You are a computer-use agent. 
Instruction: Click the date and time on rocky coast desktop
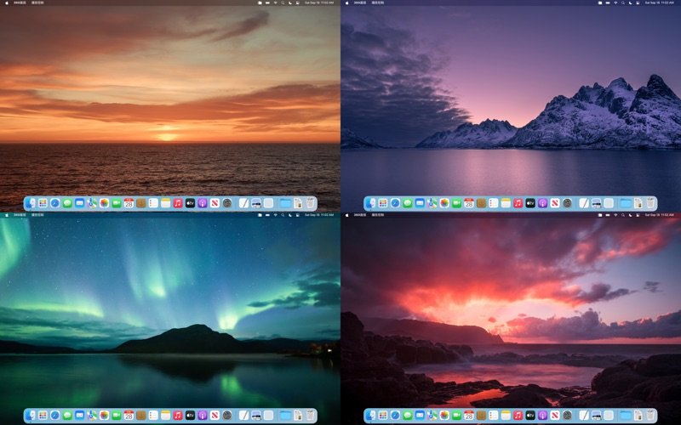pos(659,215)
